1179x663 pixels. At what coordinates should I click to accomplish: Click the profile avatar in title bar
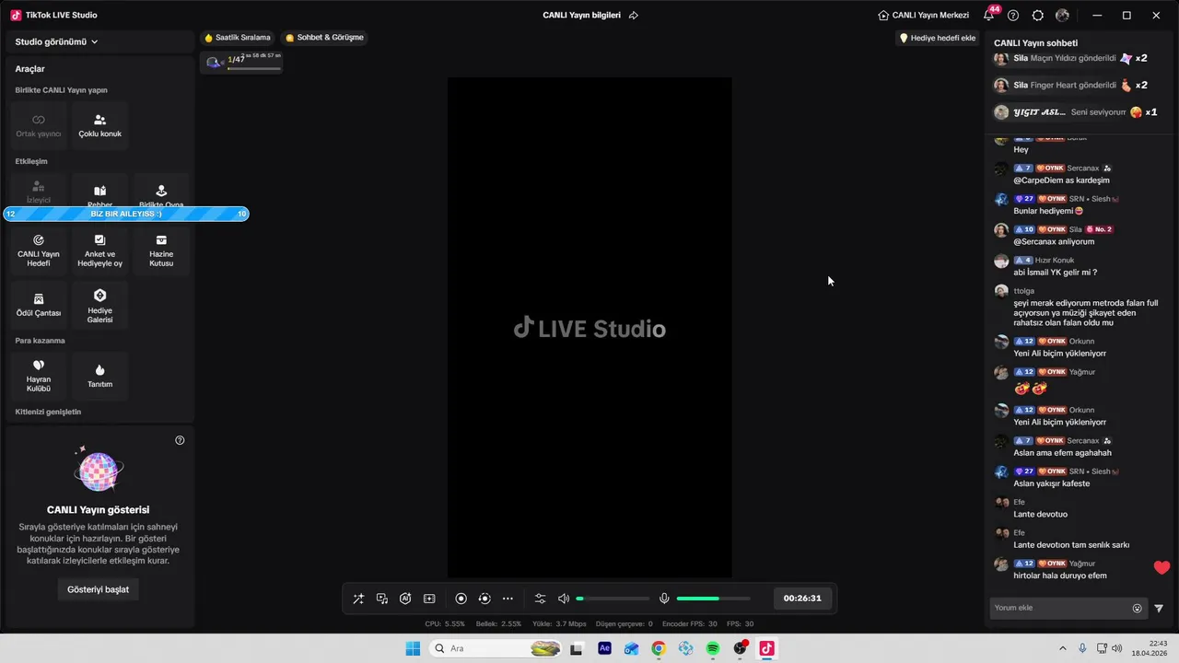pyautogui.click(x=1062, y=16)
